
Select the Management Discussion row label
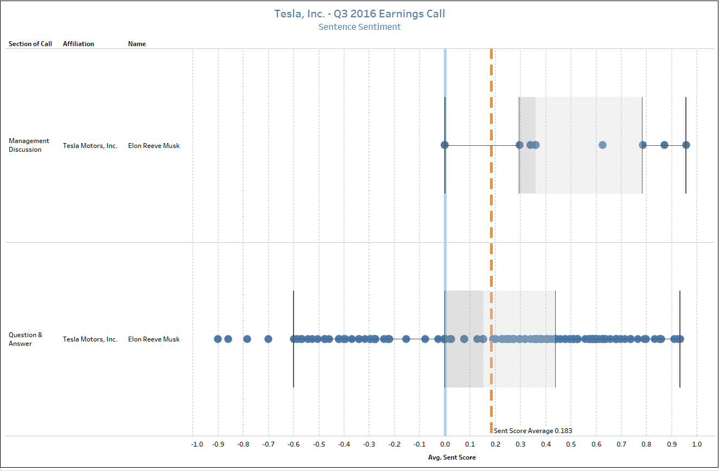pos(29,145)
